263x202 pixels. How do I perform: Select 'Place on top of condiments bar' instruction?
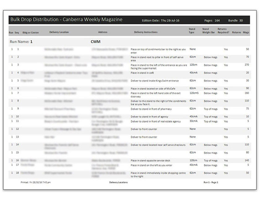tap(158, 51)
